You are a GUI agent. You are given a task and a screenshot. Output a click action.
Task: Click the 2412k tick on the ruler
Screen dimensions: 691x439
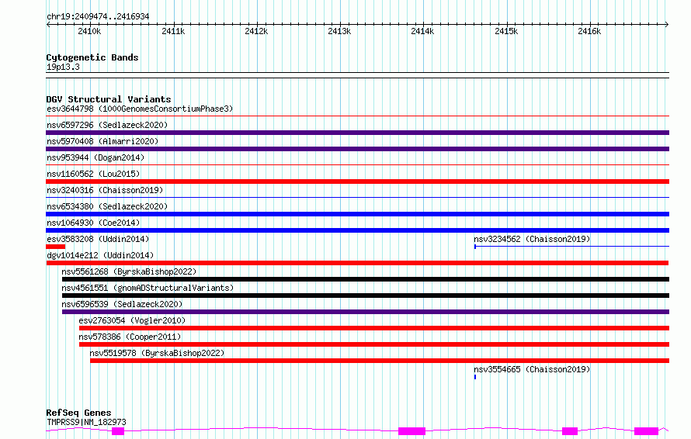point(257,24)
